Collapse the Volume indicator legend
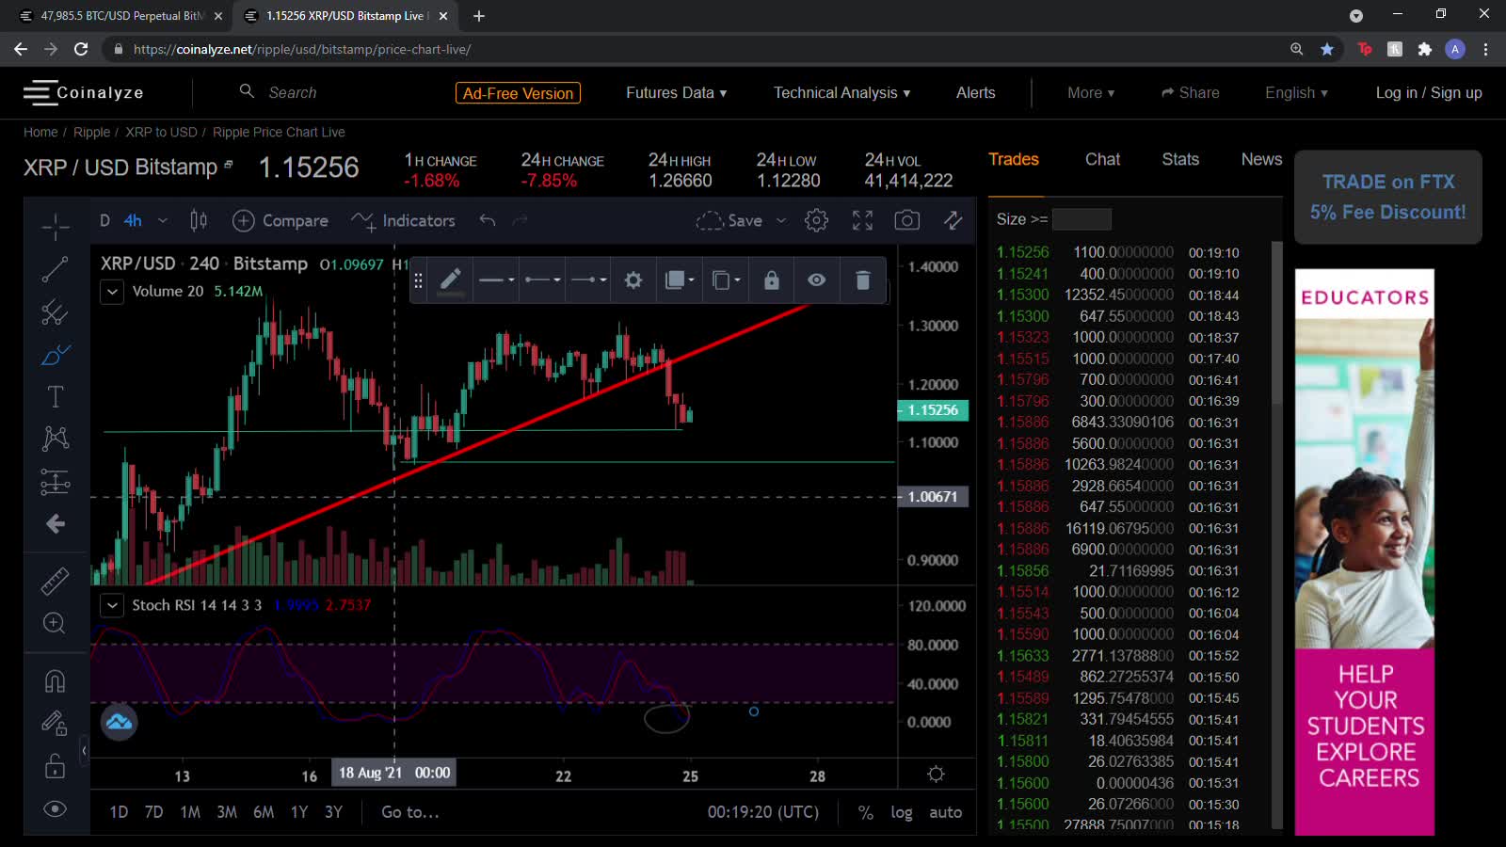 point(112,292)
